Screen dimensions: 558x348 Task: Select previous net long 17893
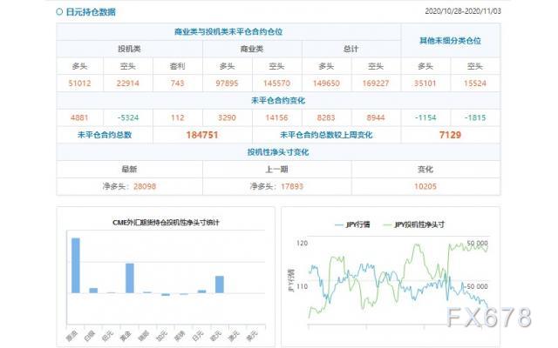(x=292, y=186)
